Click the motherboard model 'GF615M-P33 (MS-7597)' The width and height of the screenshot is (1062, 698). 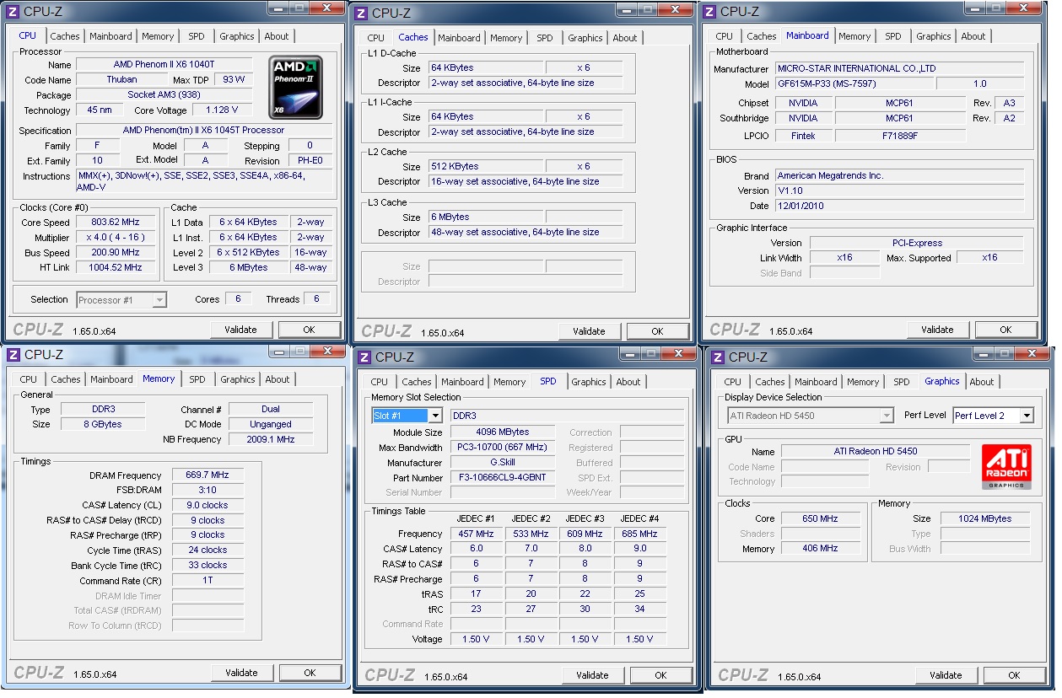(x=855, y=84)
